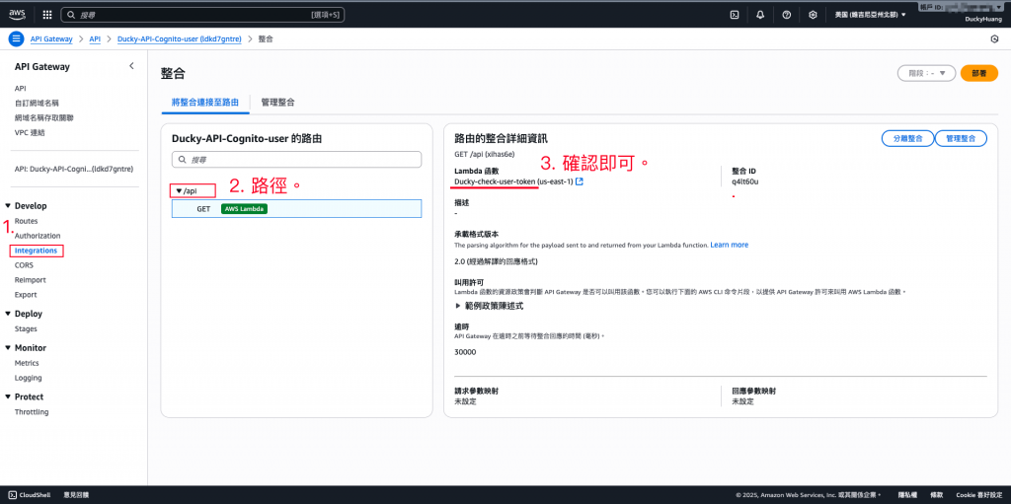Viewport: 1011px width, 504px height.
Task: Open Ducky-API-Cognito-user breadcrumb link
Action: click(x=180, y=39)
